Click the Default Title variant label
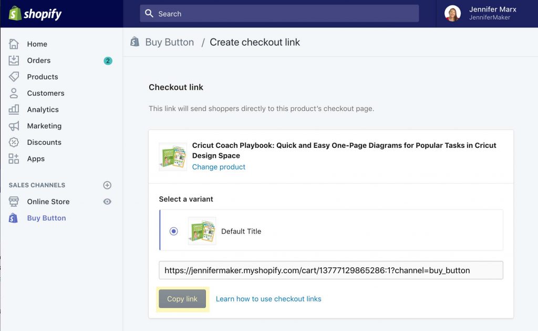Viewport: 538px width, 331px height. [x=241, y=232]
